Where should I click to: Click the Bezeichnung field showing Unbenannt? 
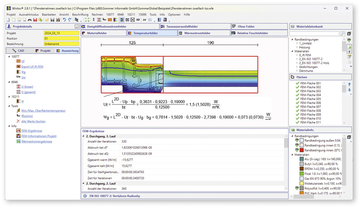(x=61, y=44)
